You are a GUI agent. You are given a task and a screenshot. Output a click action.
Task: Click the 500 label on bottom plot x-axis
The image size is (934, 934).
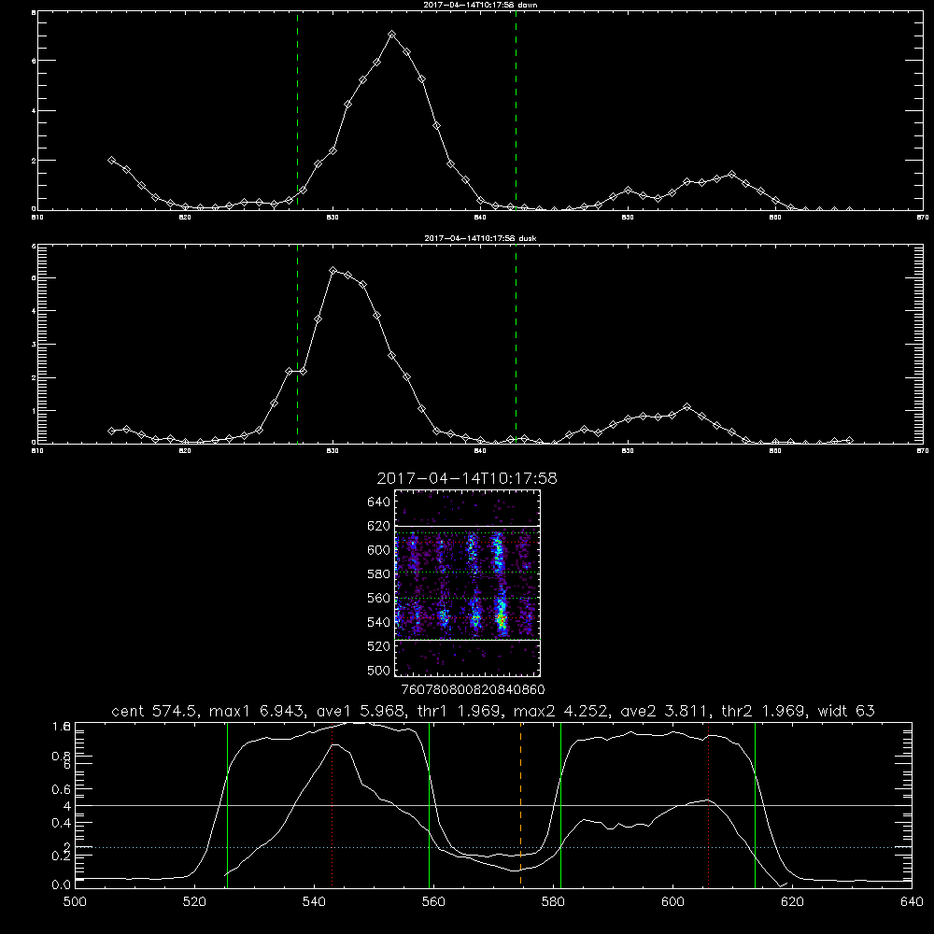(75, 902)
